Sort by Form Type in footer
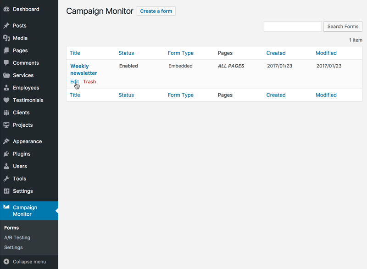The width and height of the screenshot is (367, 269). [x=181, y=95]
